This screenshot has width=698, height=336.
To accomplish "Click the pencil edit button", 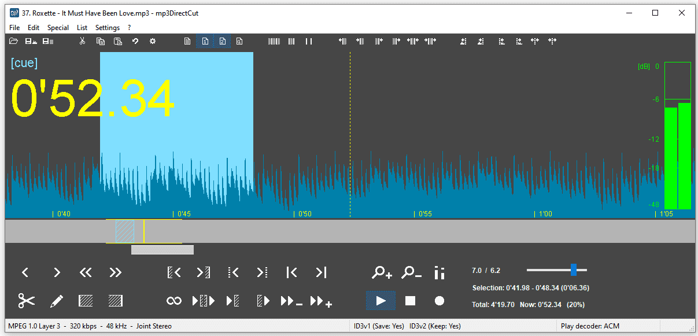I will coord(56,301).
